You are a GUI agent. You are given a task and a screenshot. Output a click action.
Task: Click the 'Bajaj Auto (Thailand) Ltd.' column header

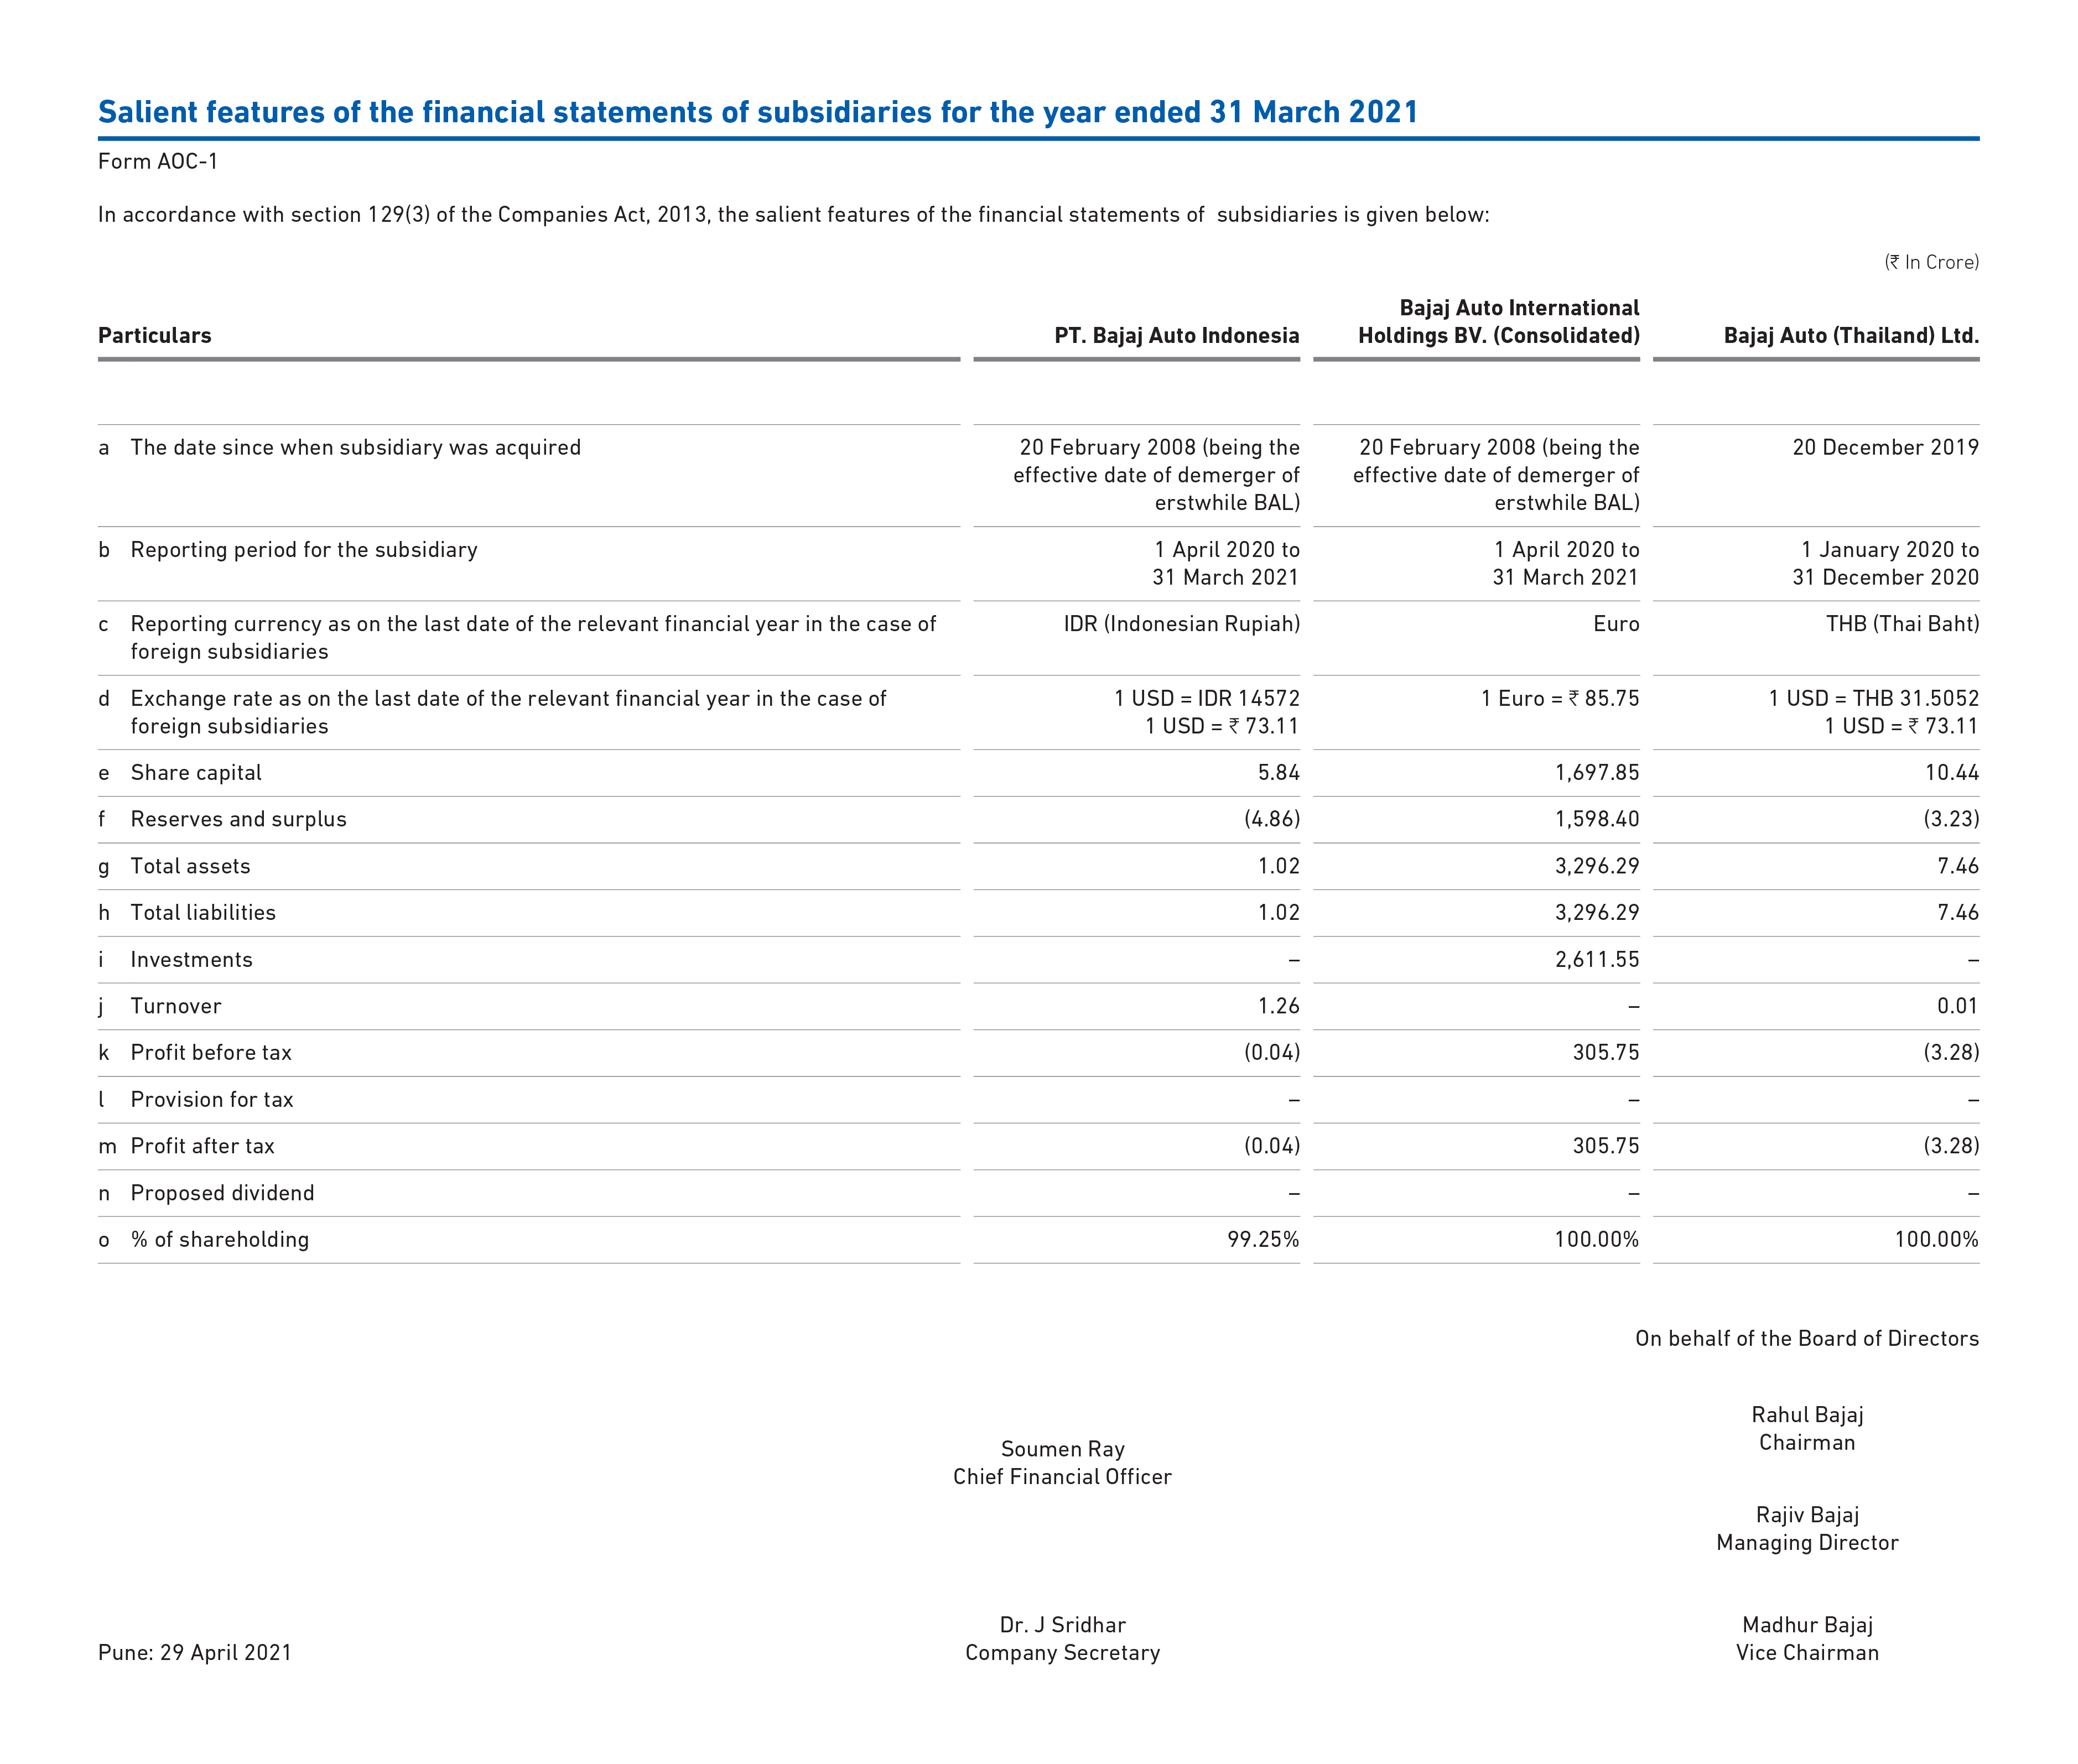pyautogui.click(x=1851, y=336)
